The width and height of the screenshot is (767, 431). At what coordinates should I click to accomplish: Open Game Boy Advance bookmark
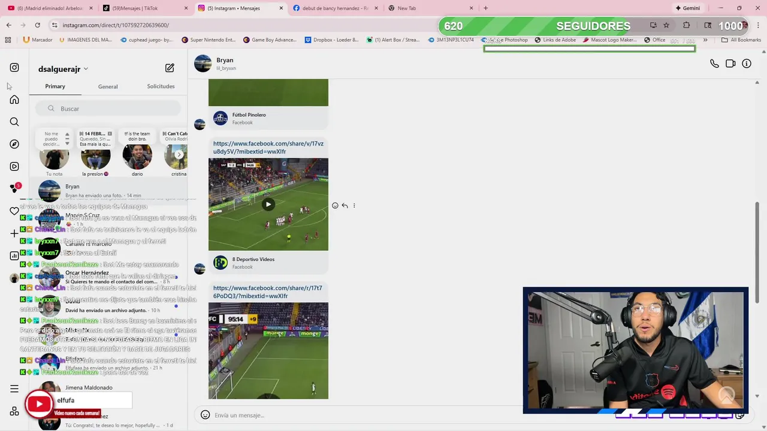pyautogui.click(x=270, y=40)
